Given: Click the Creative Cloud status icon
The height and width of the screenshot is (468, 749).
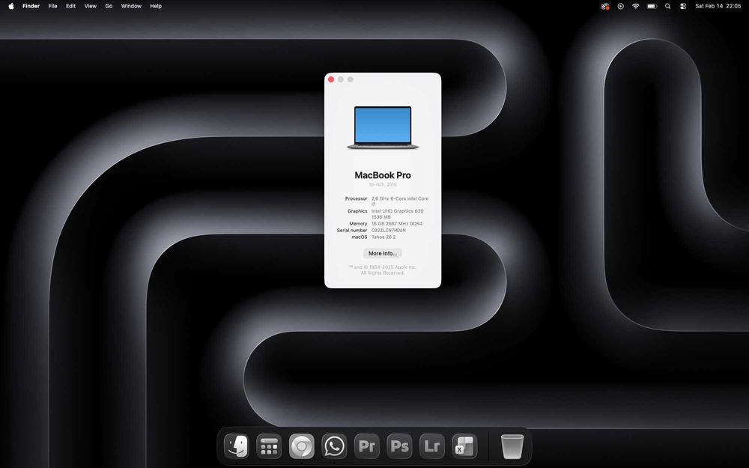Looking at the screenshot, I should [604, 6].
